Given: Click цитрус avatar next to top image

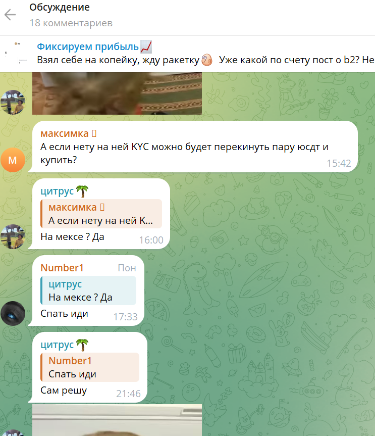Looking at the screenshot, I should [13, 102].
